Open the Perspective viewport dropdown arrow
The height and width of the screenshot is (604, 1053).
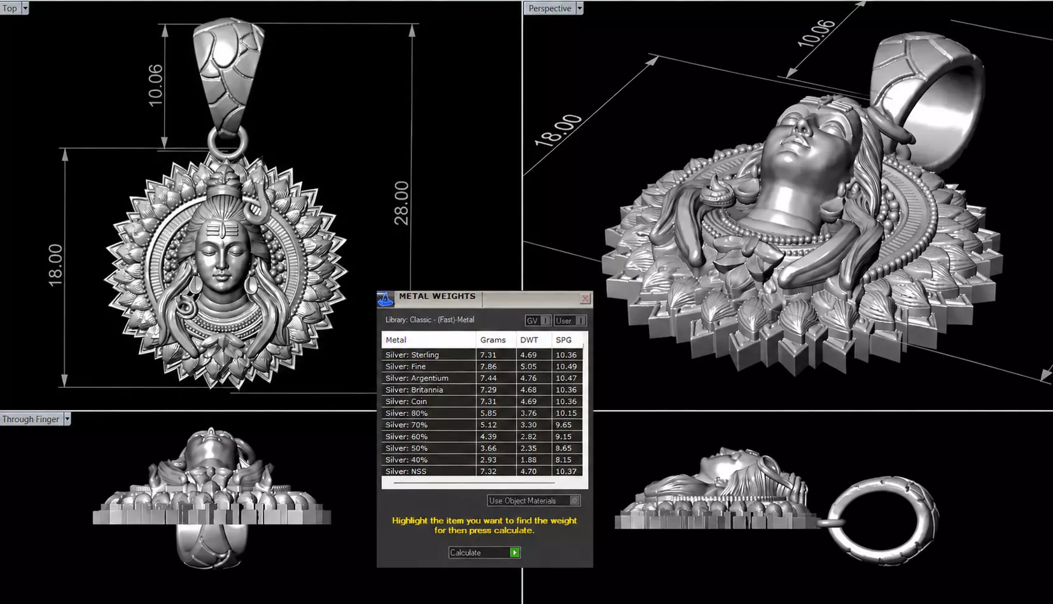[x=580, y=8]
